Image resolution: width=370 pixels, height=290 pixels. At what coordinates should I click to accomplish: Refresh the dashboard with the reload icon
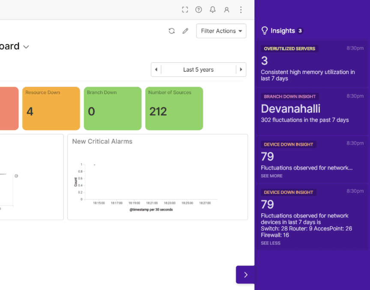(x=172, y=31)
